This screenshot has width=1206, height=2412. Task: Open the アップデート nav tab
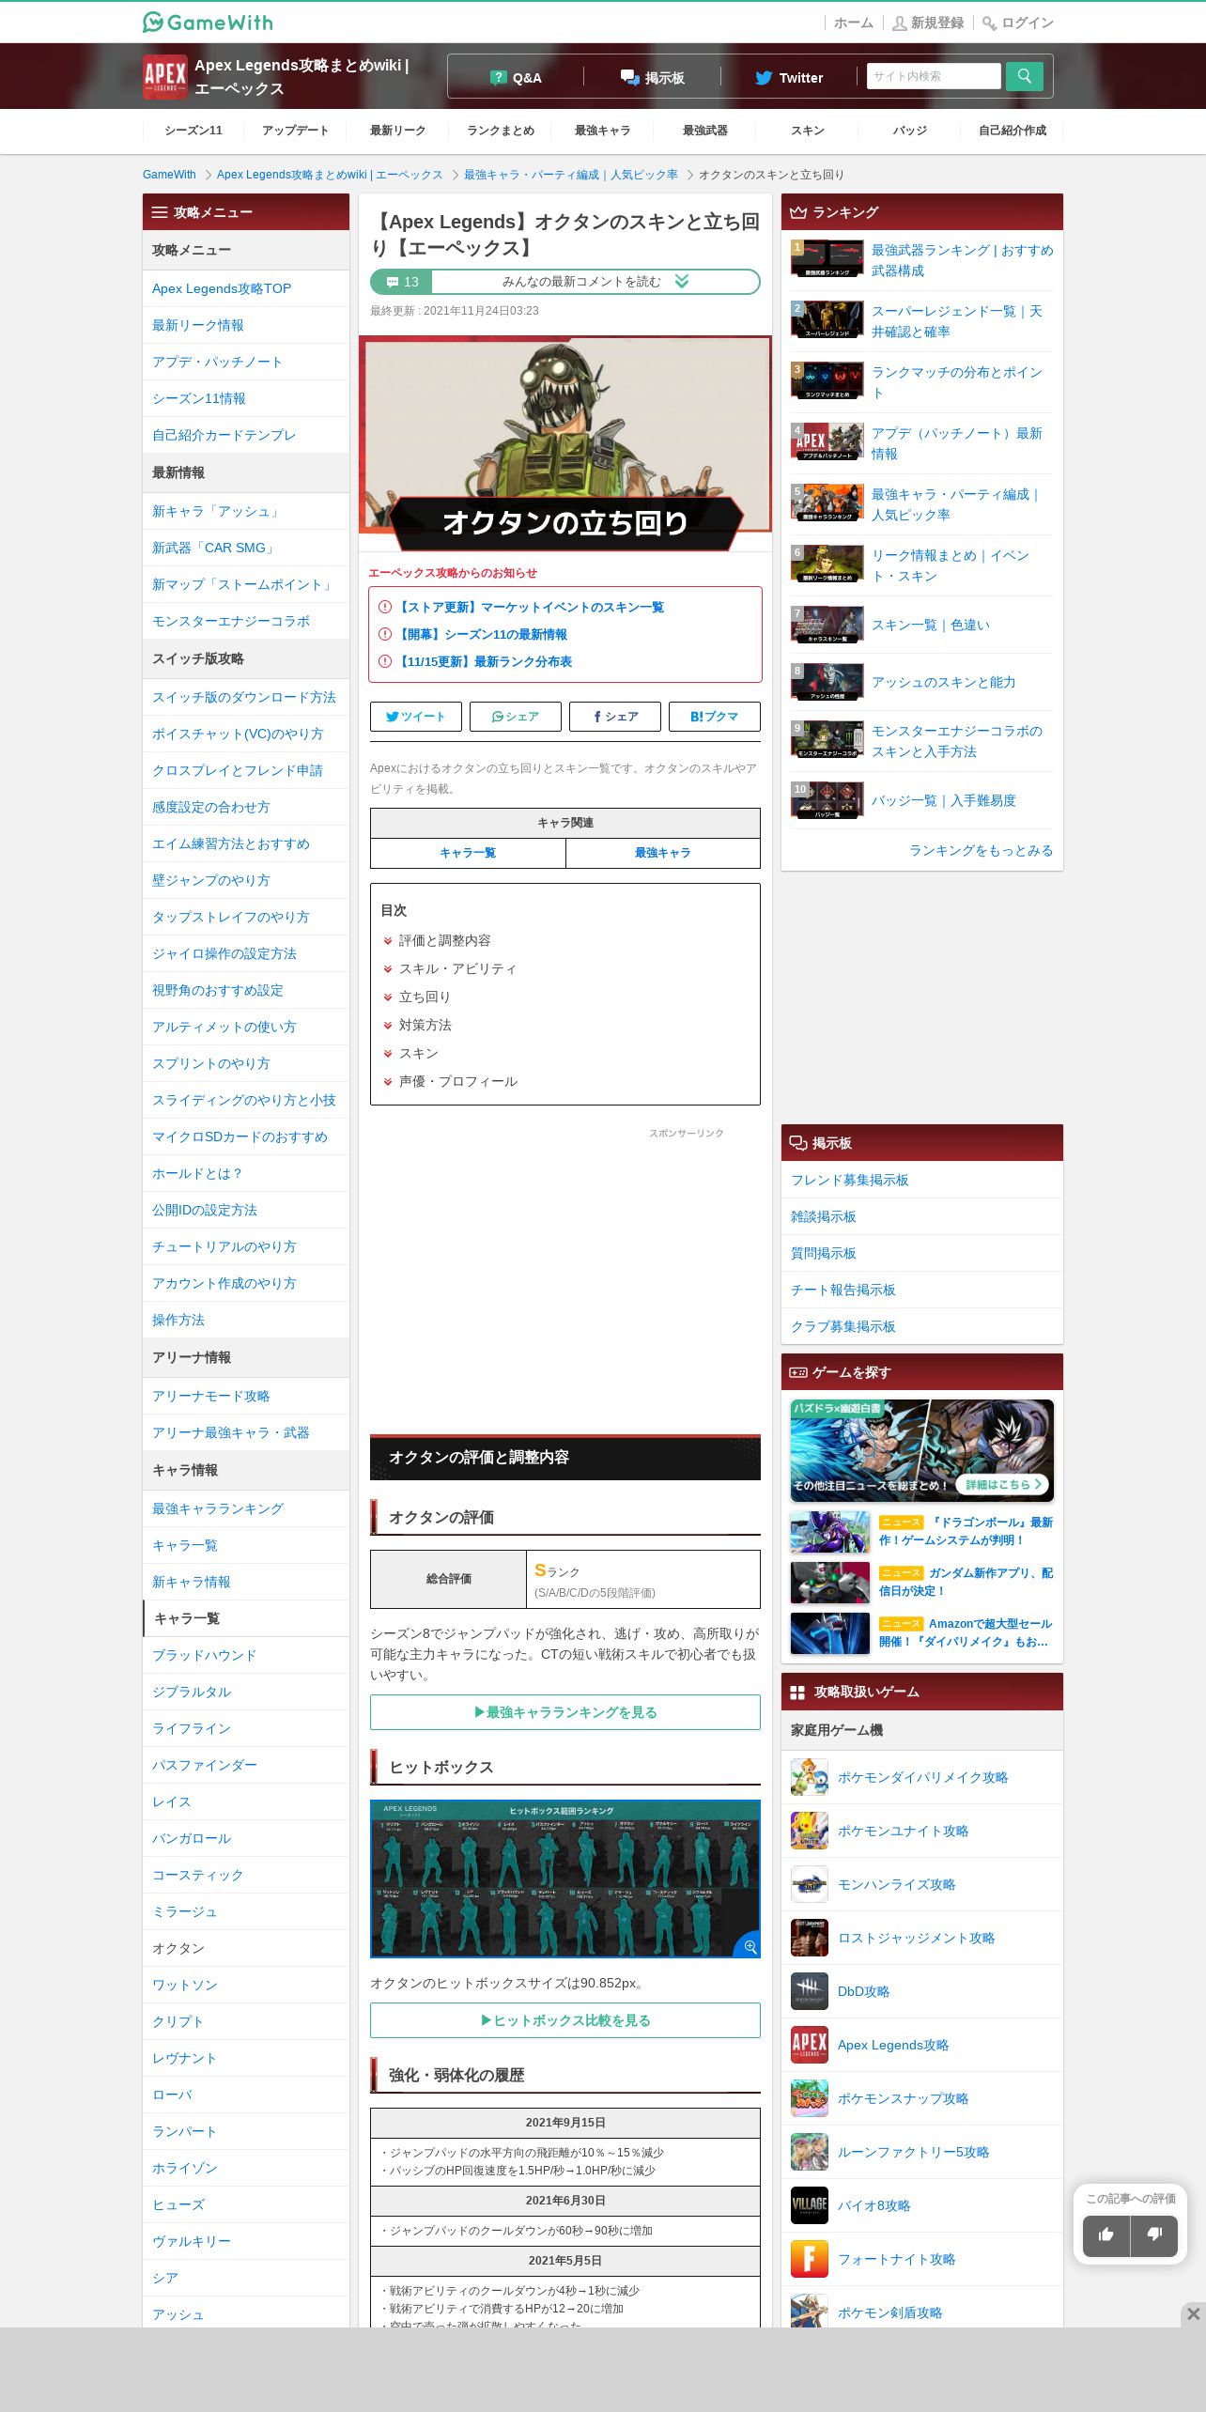296,131
